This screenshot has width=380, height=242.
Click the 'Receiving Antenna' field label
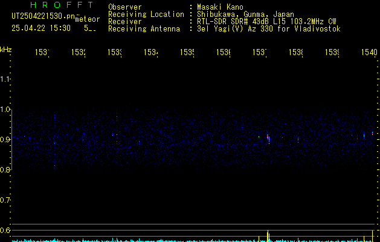point(144,29)
